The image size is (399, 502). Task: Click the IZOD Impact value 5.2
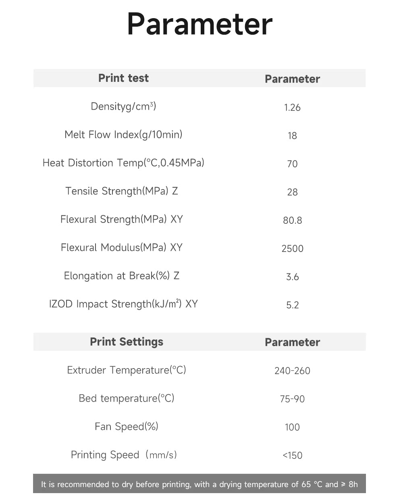click(292, 305)
